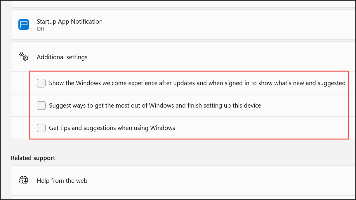
Task: Enable the Windows welcome experience checkbox
Action: (x=41, y=83)
